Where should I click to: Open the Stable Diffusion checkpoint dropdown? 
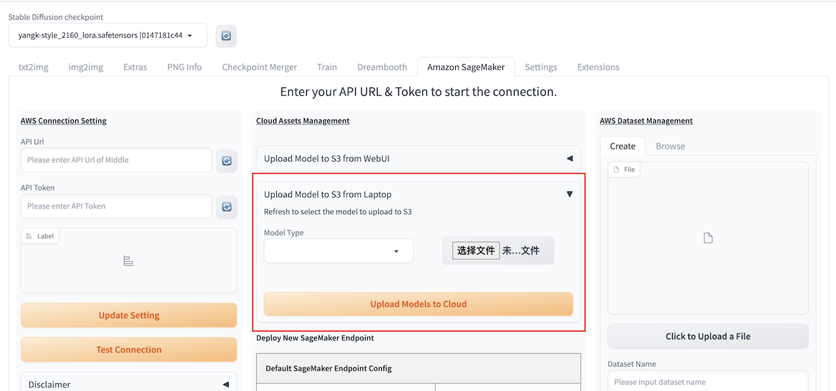(x=108, y=36)
